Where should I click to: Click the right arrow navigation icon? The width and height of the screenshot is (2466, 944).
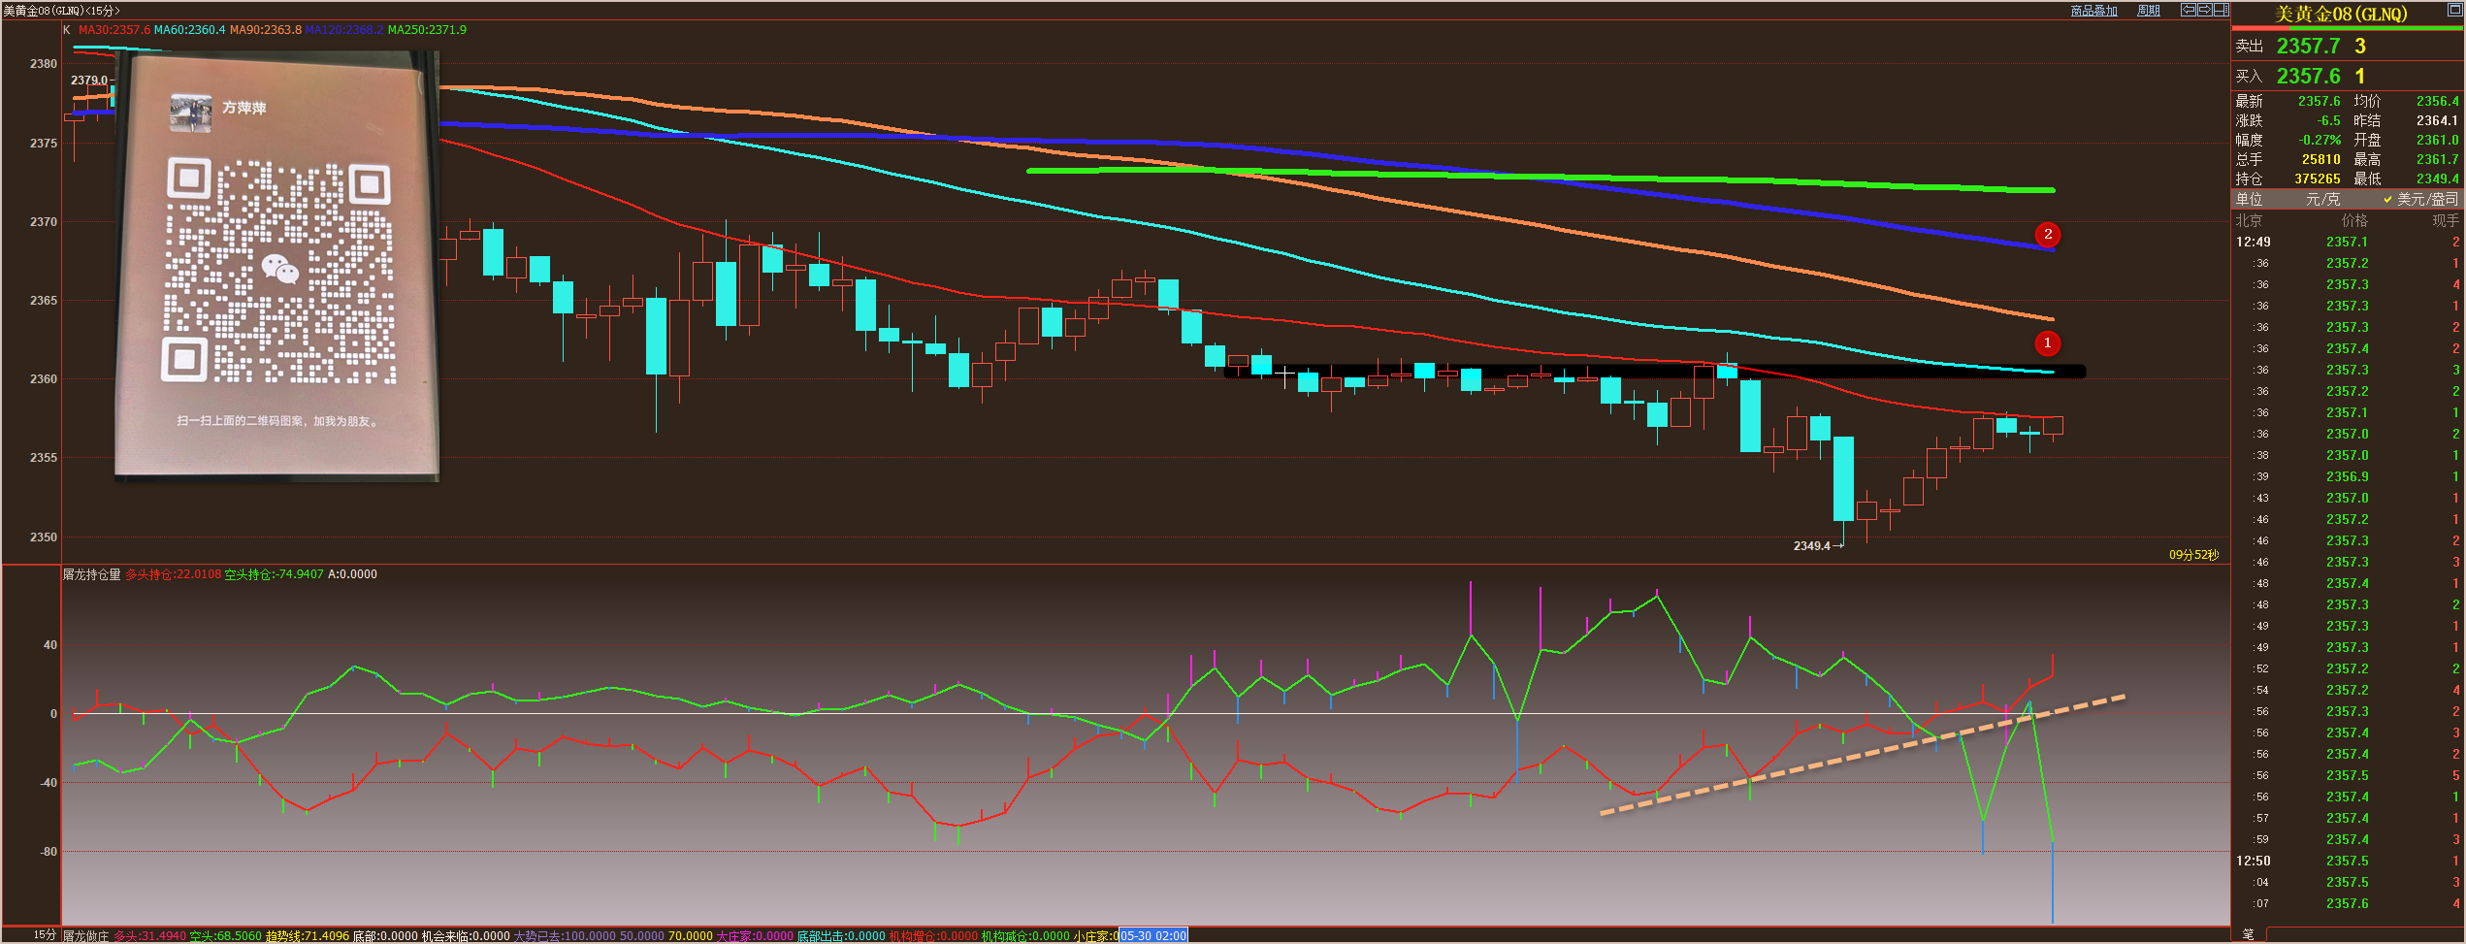click(x=2204, y=10)
